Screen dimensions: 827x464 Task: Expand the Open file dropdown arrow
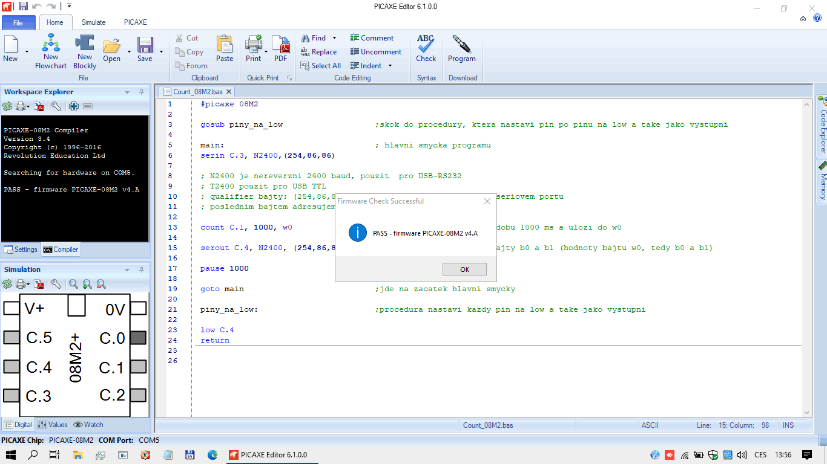pyautogui.click(x=129, y=52)
